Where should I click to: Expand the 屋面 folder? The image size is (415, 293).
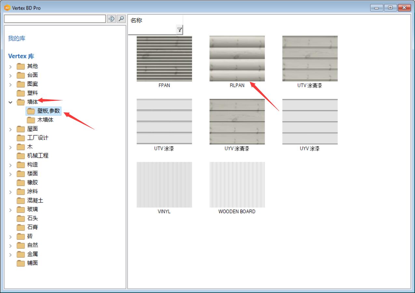pos(10,129)
